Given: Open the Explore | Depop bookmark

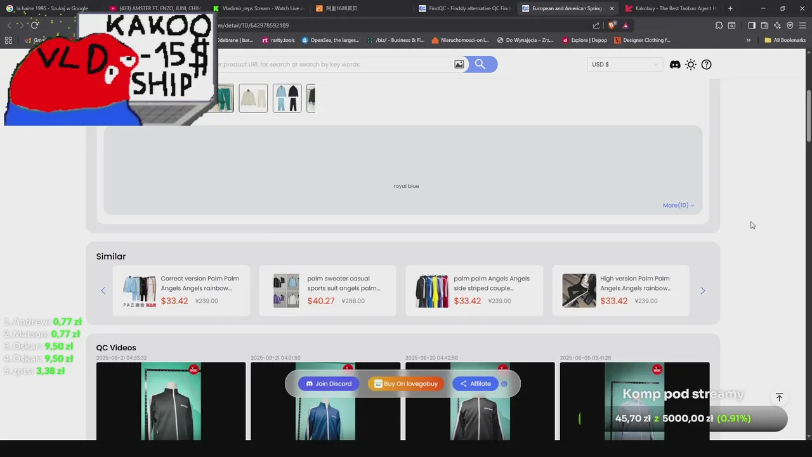Looking at the screenshot, I should click(584, 40).
